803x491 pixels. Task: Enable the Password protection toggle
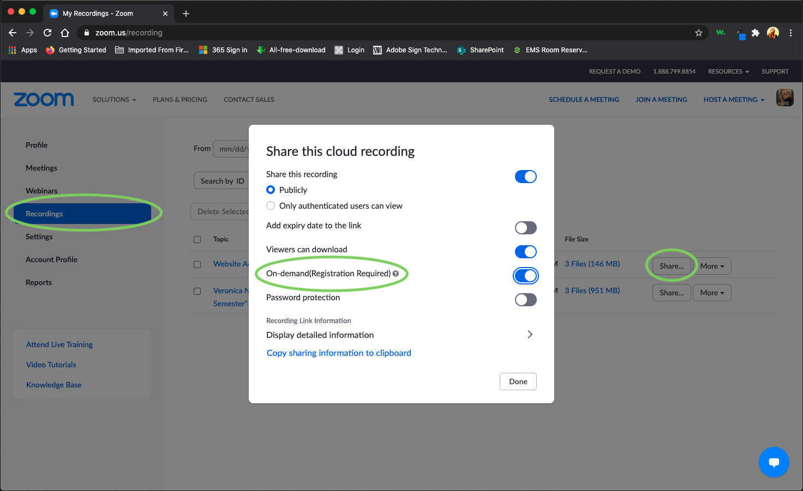[525, 300]
